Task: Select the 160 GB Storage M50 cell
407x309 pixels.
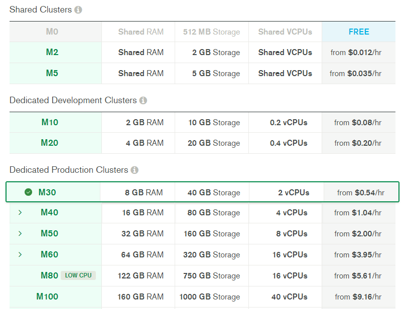Action: (x=212, y=234)
